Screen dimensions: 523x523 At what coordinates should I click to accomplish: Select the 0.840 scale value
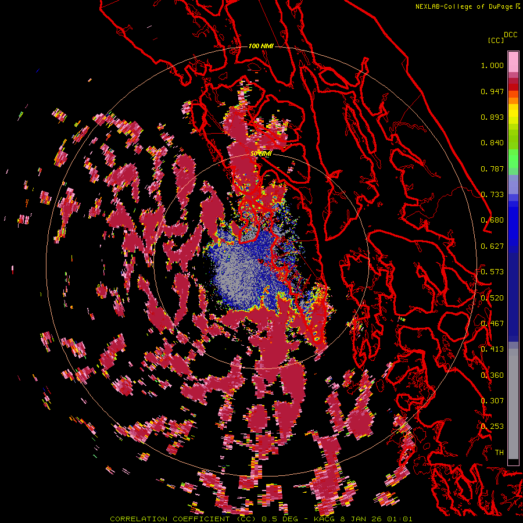pos(492,143)
